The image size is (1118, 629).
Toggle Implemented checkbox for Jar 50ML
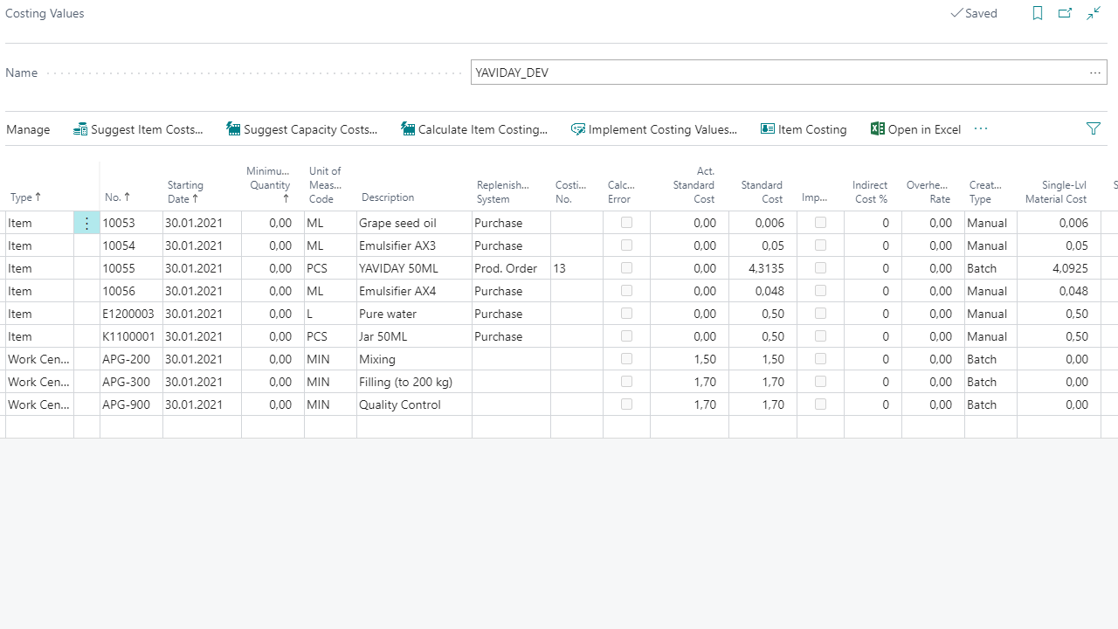pyautogui.click(x=820, y=336)
